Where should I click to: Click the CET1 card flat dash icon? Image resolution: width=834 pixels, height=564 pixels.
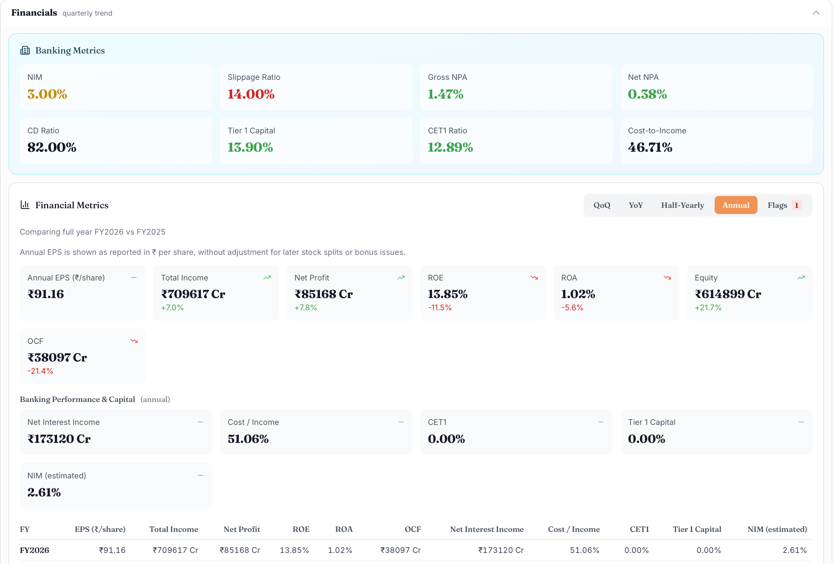601,422
